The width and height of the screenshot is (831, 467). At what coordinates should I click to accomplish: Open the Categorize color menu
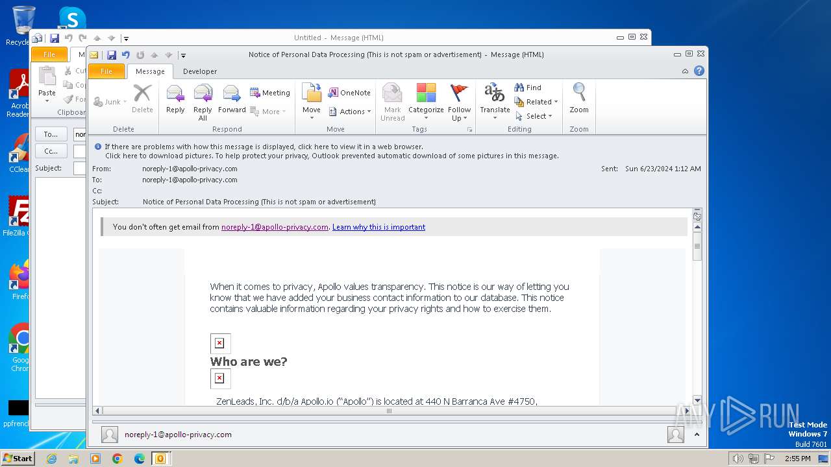click(x=426, y=101)
